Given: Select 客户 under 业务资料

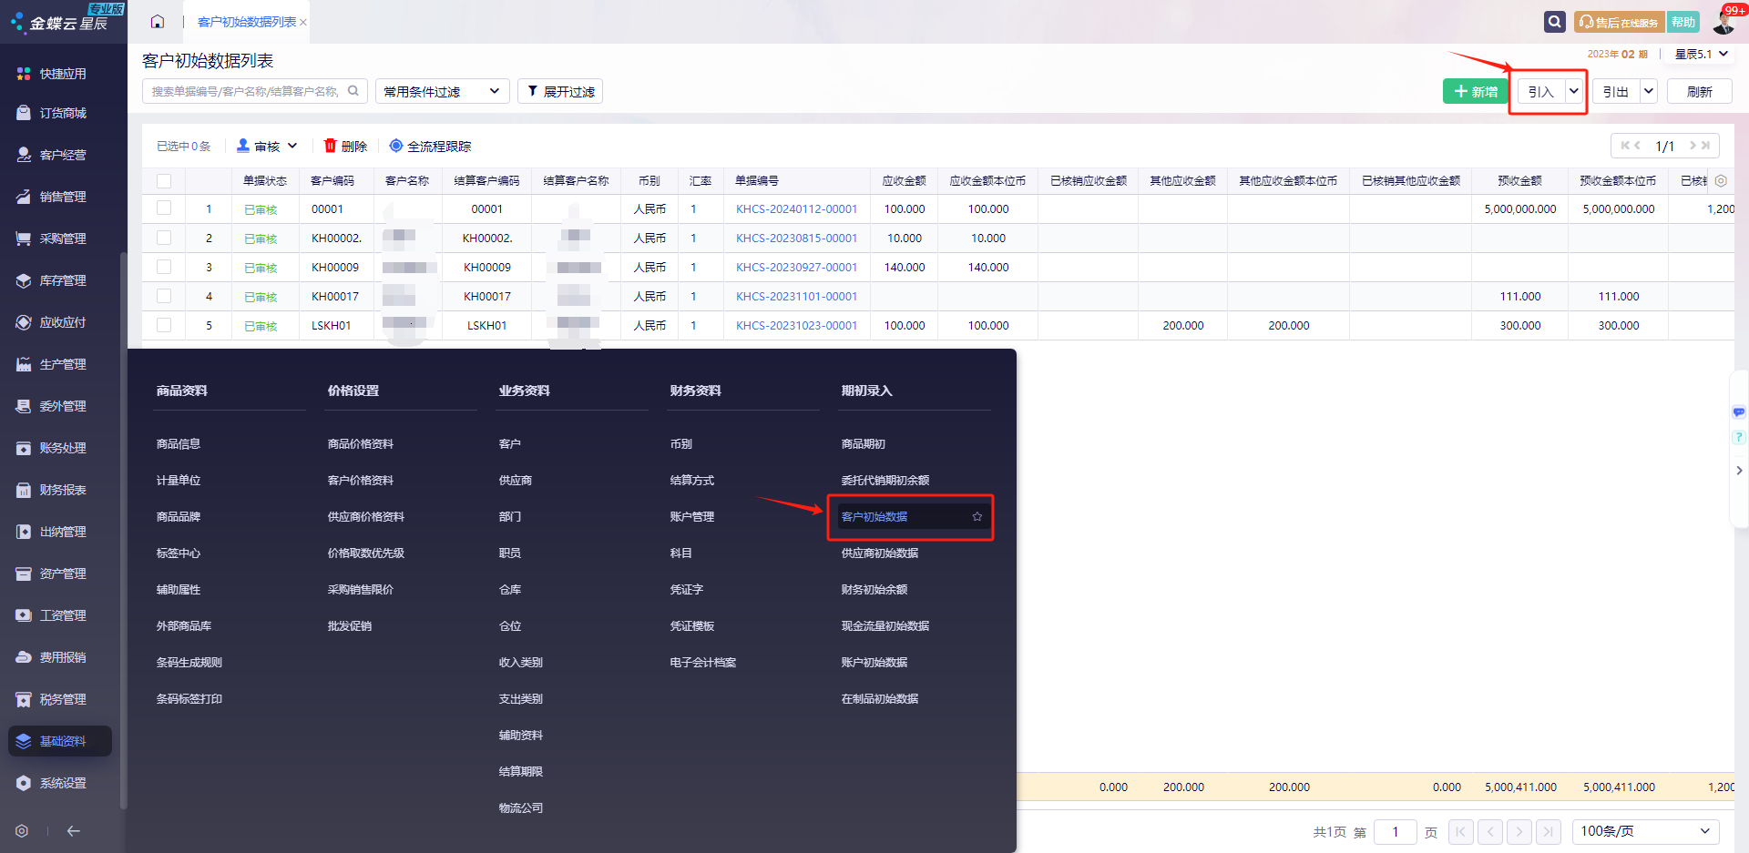Looking at the screenshot, I should (x=510, y=443).
